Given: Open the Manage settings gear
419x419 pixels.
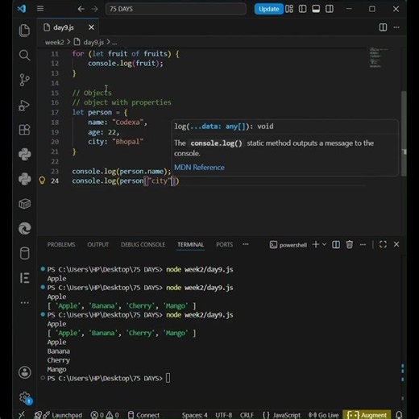Looking at the screenshot, I should (x=25, y=397).
